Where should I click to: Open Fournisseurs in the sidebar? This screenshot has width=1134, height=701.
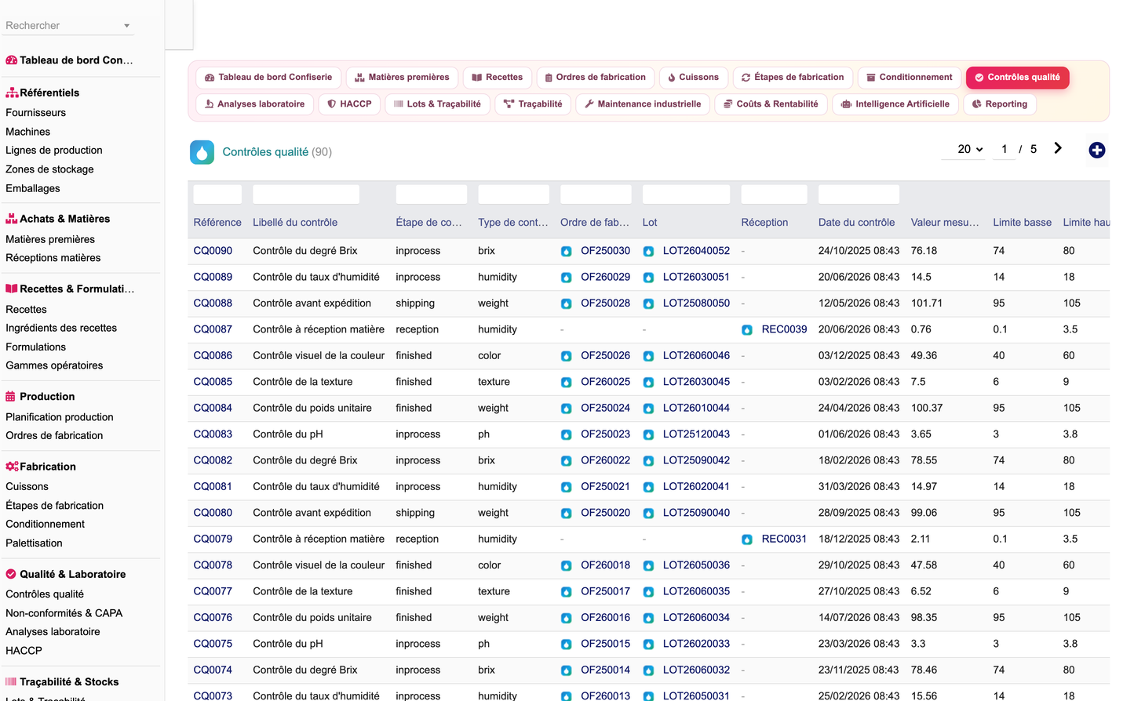point(35,113)
